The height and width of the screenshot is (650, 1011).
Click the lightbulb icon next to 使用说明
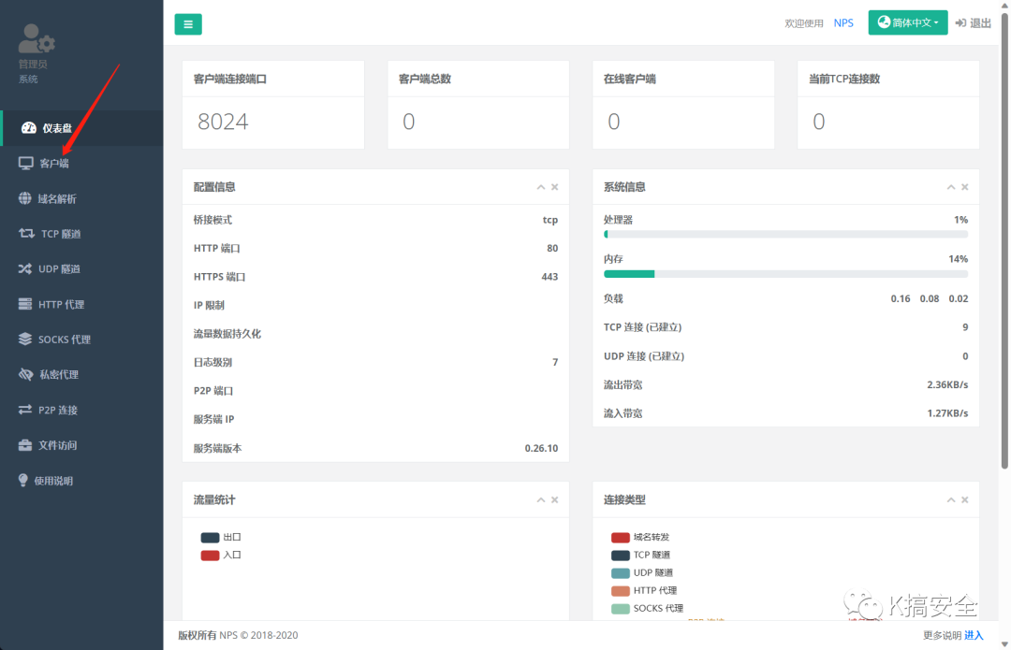click(x=23, y=480)
